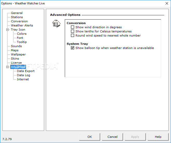Click the System Tray group heading
Viewport: 171px width, 143px height.
77,44
